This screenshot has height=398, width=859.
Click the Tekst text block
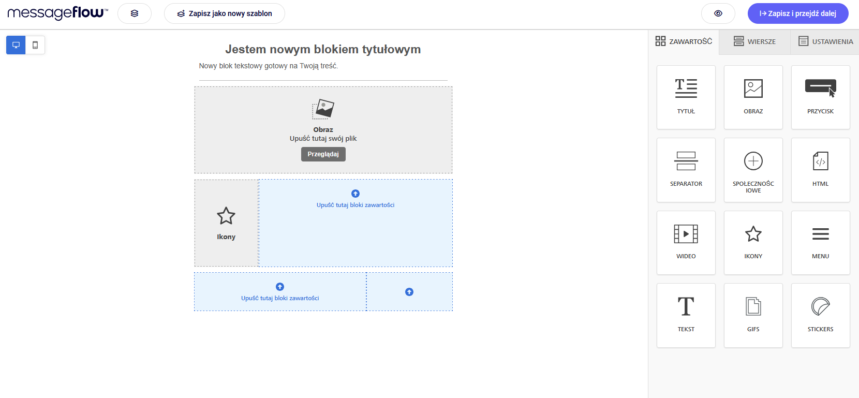[686, 315]
